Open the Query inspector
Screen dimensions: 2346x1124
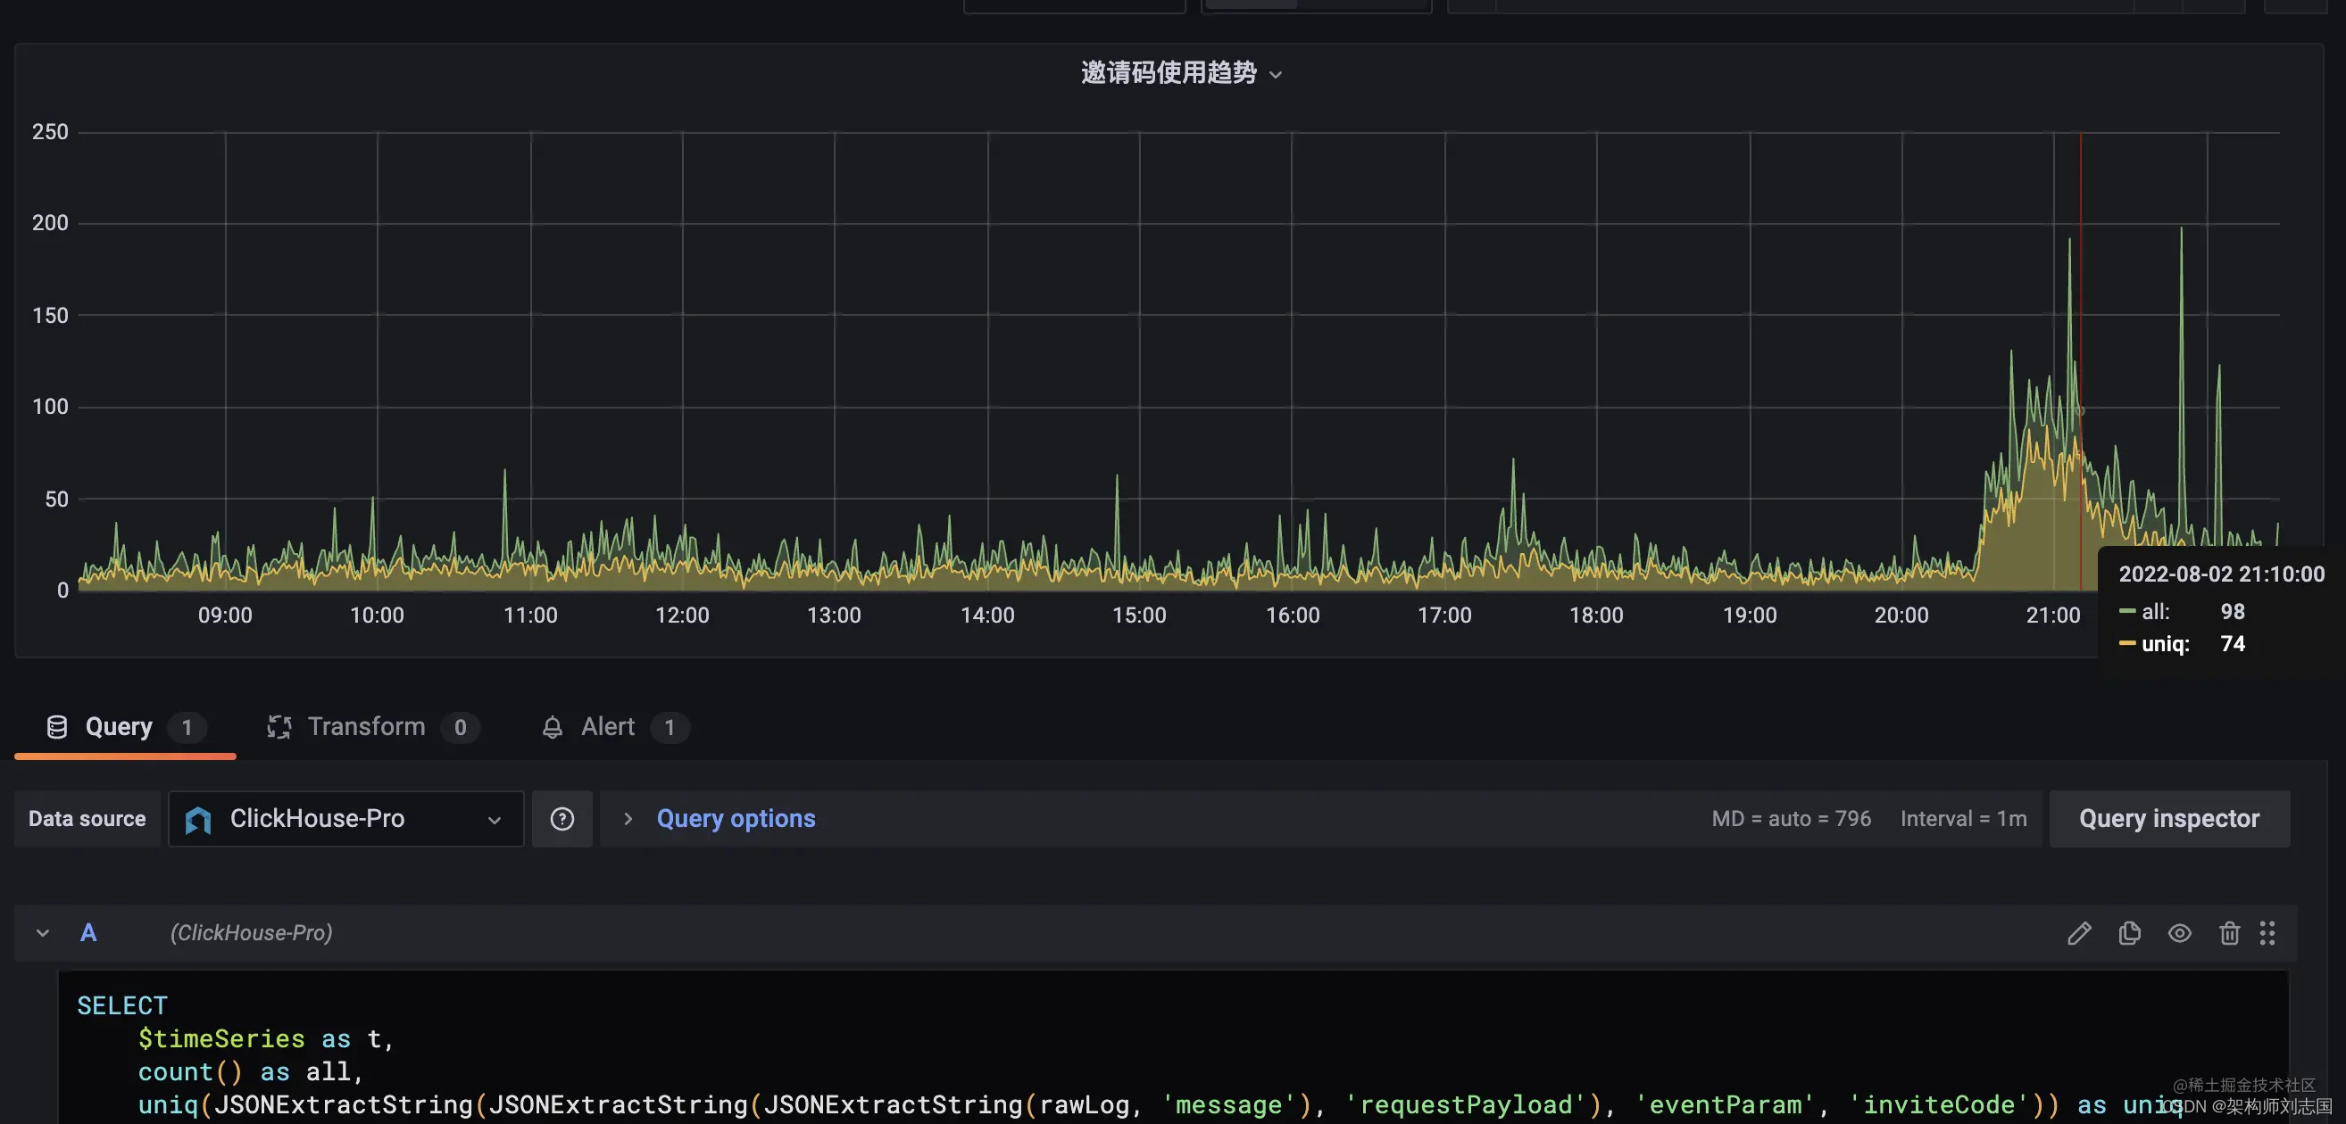pyautogui.click(x=2168, y=818)
